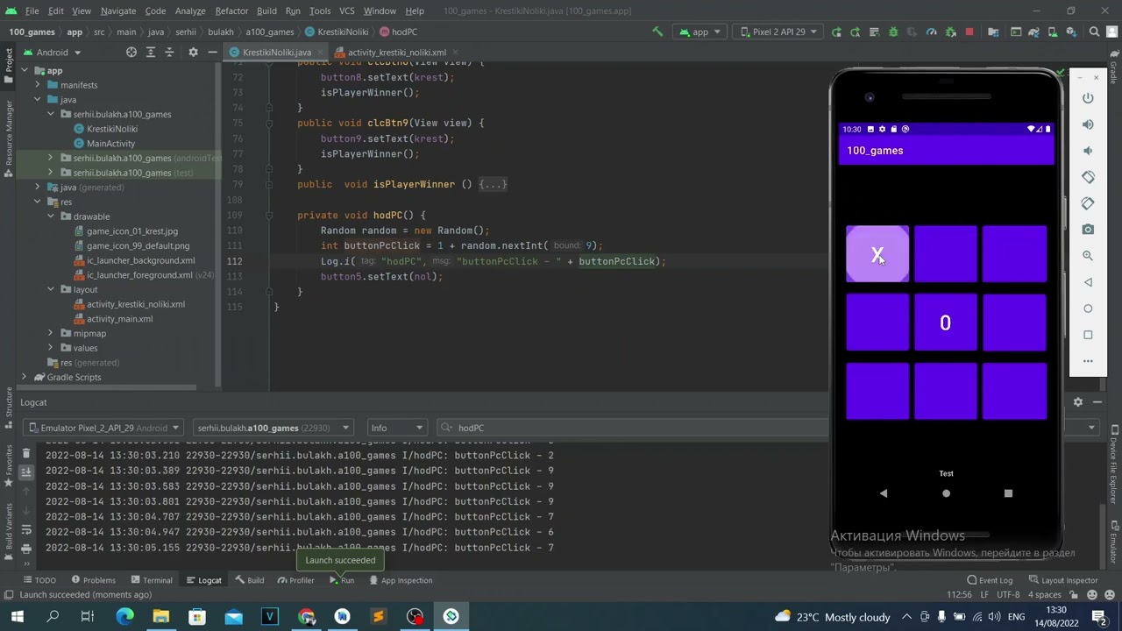
Task: Click the Make Project hammer icon
Action: pyautogui.click(x=657, y=32)
